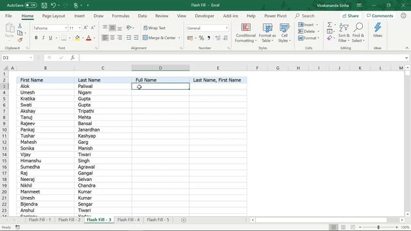Open the File menu

pos(8,15)
